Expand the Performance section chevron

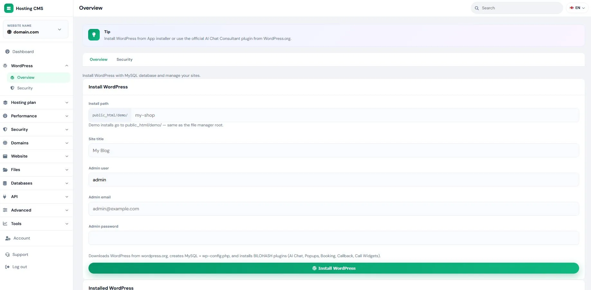(67, 116)
